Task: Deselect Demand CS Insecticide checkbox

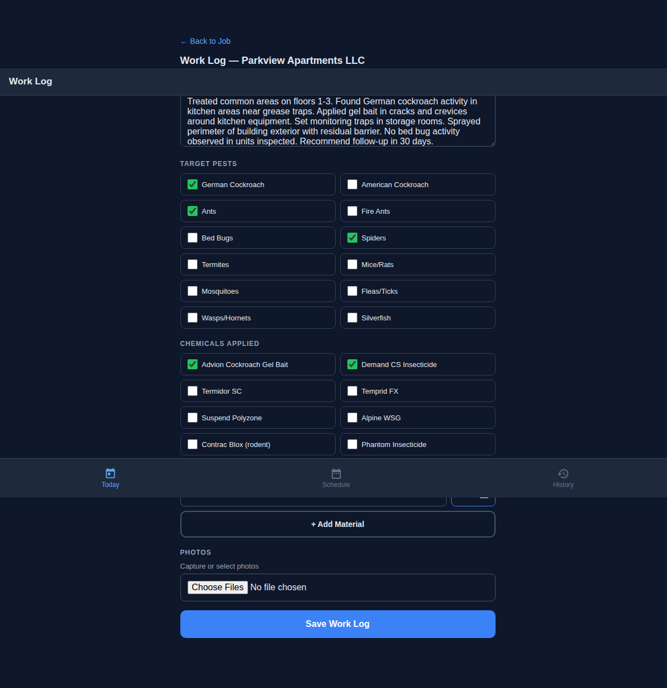Action: click(352, 364)
